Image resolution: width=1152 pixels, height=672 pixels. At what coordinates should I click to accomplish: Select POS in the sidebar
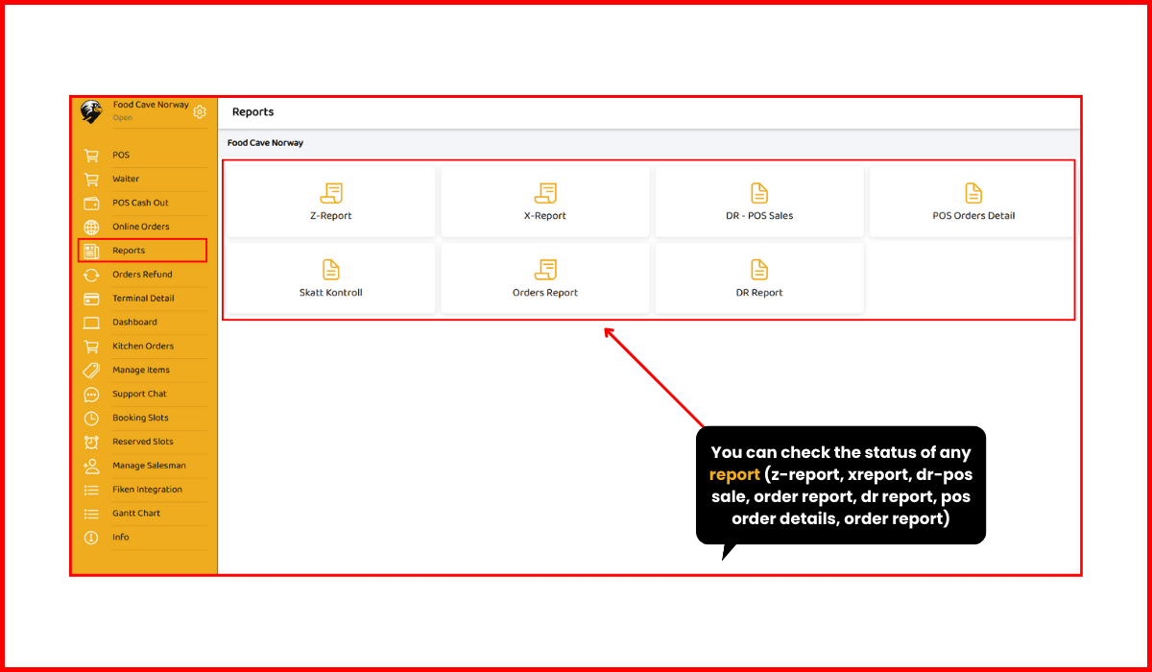pyautogui.click(x=121, y=156)
